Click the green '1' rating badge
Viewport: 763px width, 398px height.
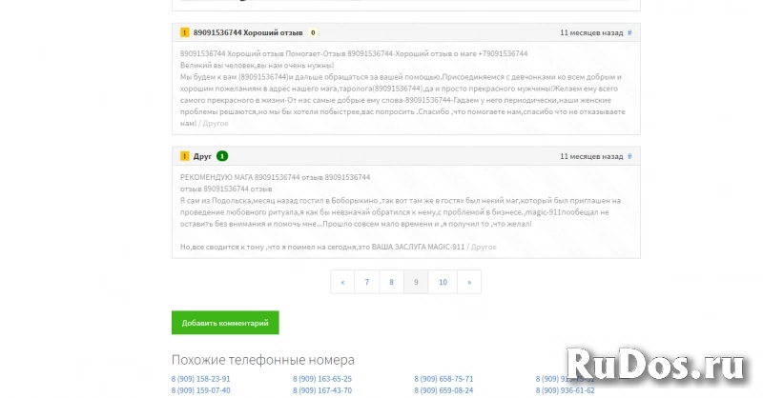click(x=222, y=155)
